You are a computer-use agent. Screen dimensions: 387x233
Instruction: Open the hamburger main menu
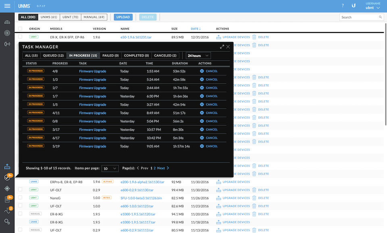pos(7,6)
